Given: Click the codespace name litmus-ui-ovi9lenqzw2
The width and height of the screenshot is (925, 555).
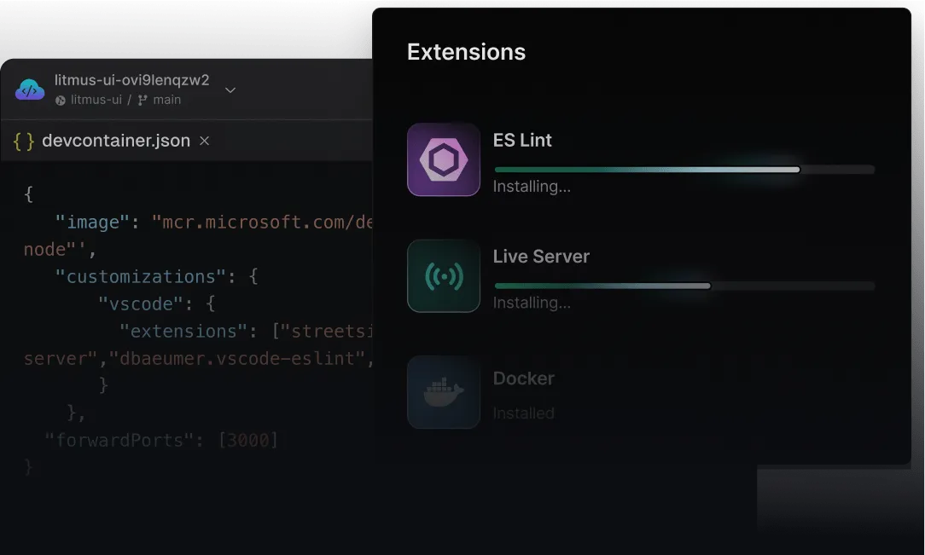Looking at the screenshot, I should 131,79.
